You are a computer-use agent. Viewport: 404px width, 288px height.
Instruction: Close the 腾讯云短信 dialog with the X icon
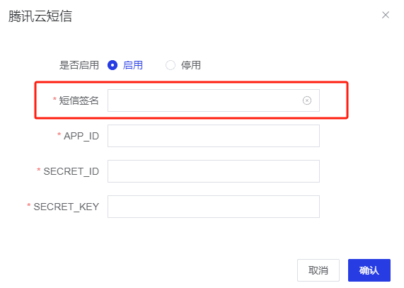tap(386, 15)
